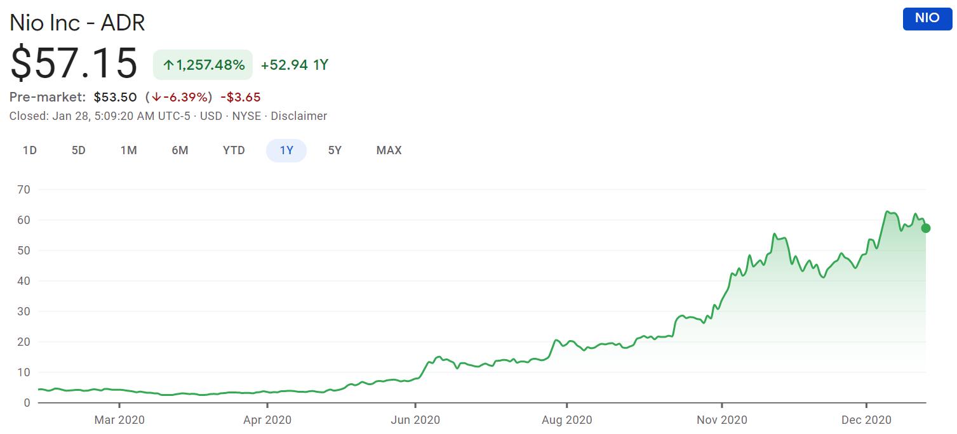Click the Jun 2020 axis label
The width and height of the screenshot is (957, 434).
point(415,419)
